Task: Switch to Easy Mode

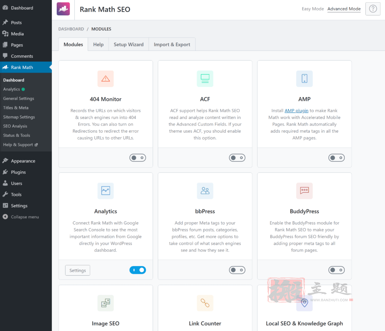Action: click(313, 9)
